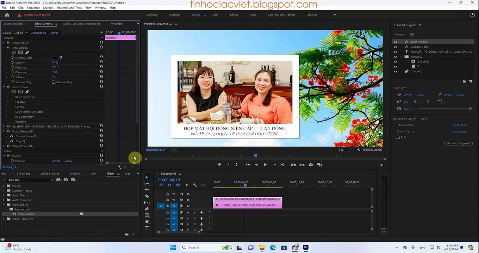Add marker in Program monitor
479x253 pixels.
219,164
